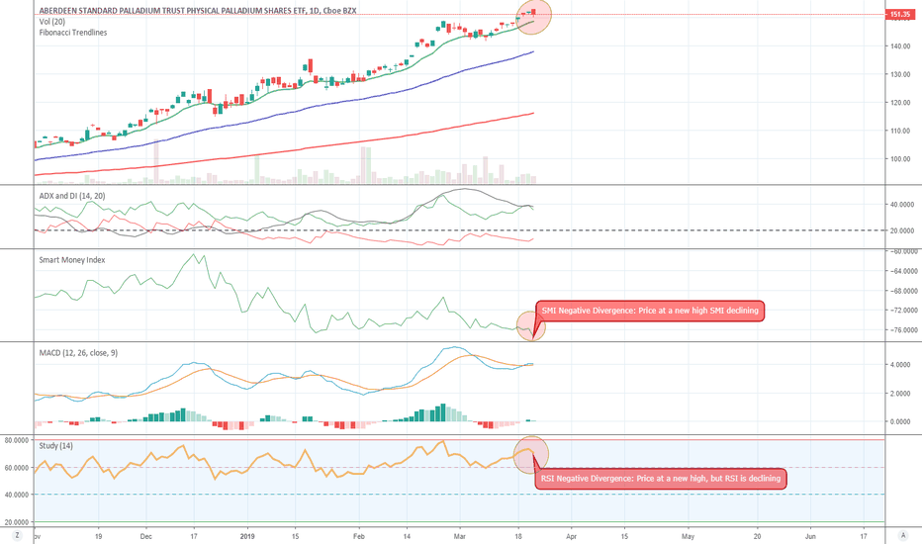This screenshot has width=922, height=544.
Task: Click the 130.00 price axis label
Action: click(900, 74)
